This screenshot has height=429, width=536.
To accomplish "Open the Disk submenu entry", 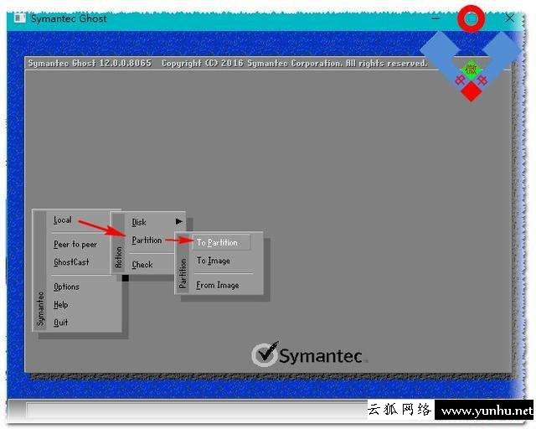I will (x=139, y=222).
